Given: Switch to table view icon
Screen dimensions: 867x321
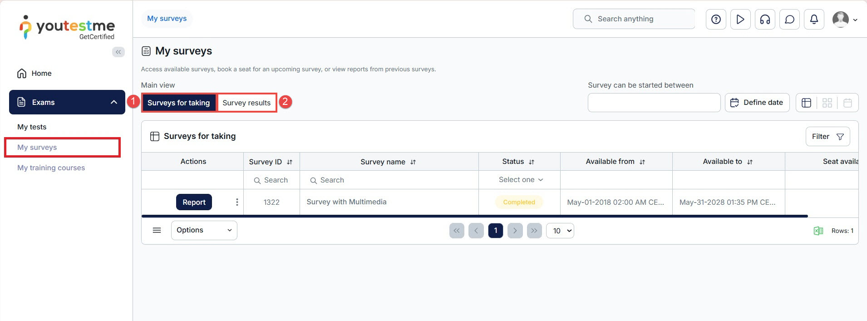Looking at the screenshot, I should click(806, 103).
